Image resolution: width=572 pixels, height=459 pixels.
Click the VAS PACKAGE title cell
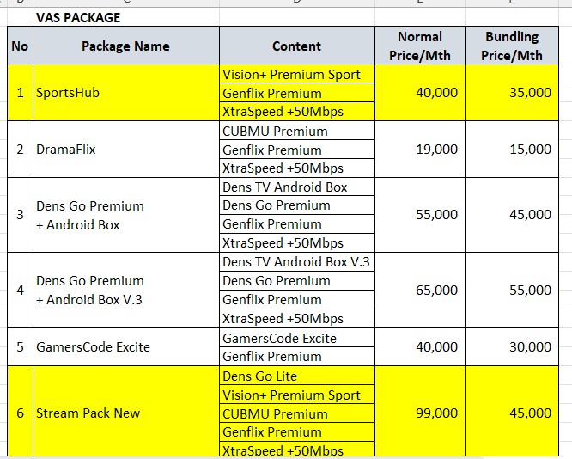click(x=77, y=17)
